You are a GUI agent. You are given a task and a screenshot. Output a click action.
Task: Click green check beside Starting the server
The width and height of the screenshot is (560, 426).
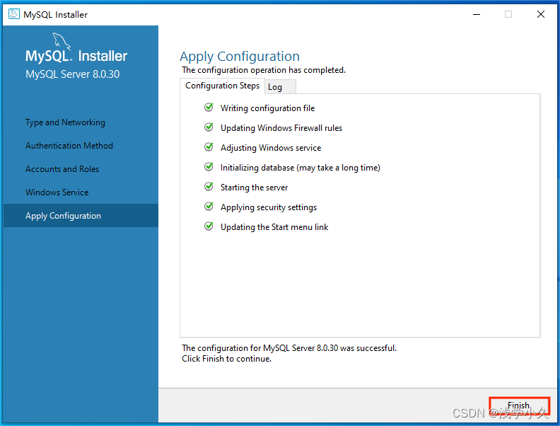(x=209, y=187)
